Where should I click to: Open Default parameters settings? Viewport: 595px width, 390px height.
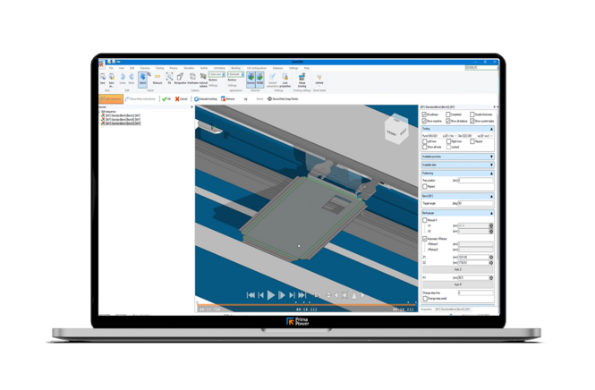point(272,79)
